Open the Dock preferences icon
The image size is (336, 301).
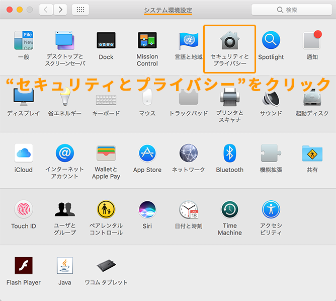click(x=106, y=40)
